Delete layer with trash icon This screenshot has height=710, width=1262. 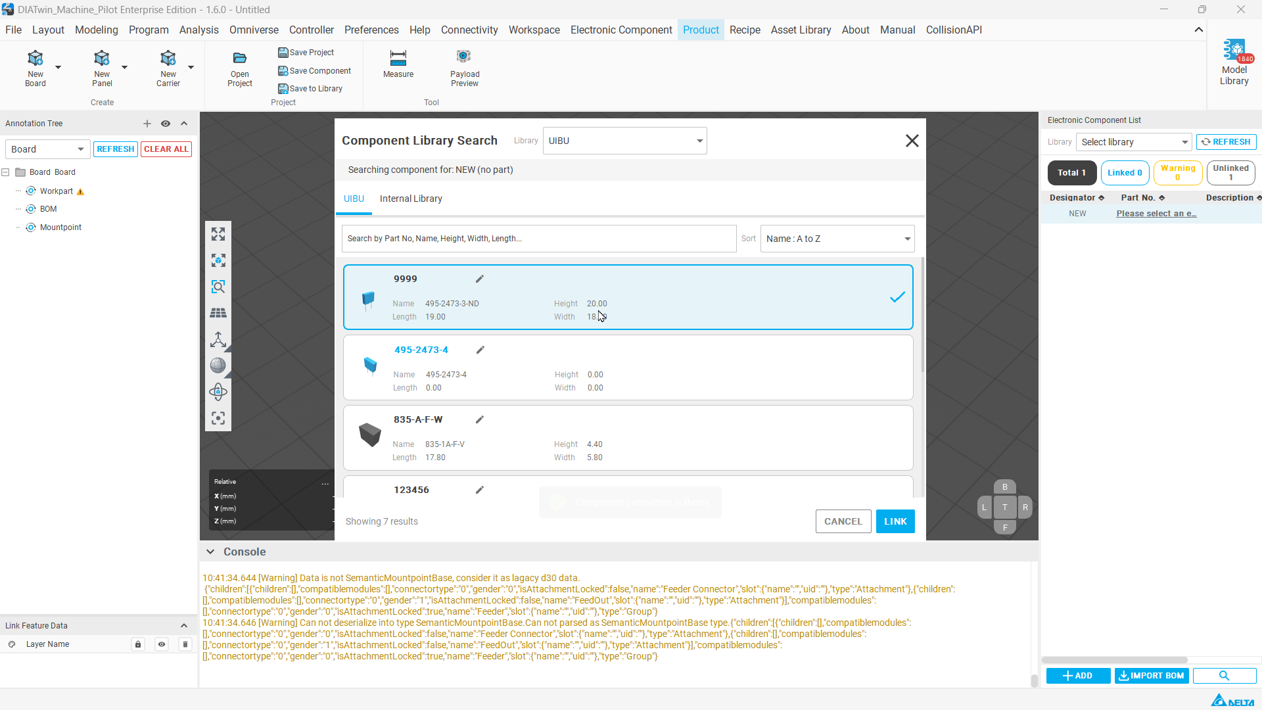click(185, 644)
